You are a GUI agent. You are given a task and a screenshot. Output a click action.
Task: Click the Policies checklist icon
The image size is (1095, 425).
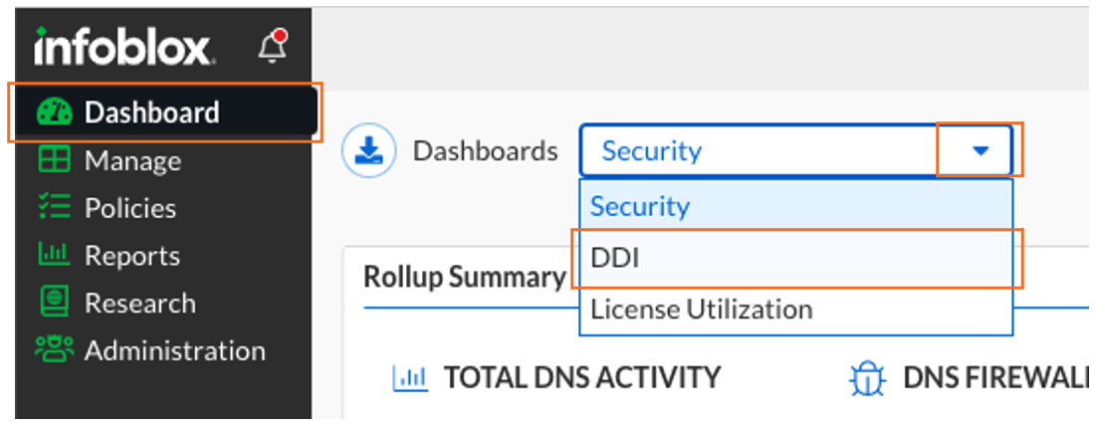(54, 208)
